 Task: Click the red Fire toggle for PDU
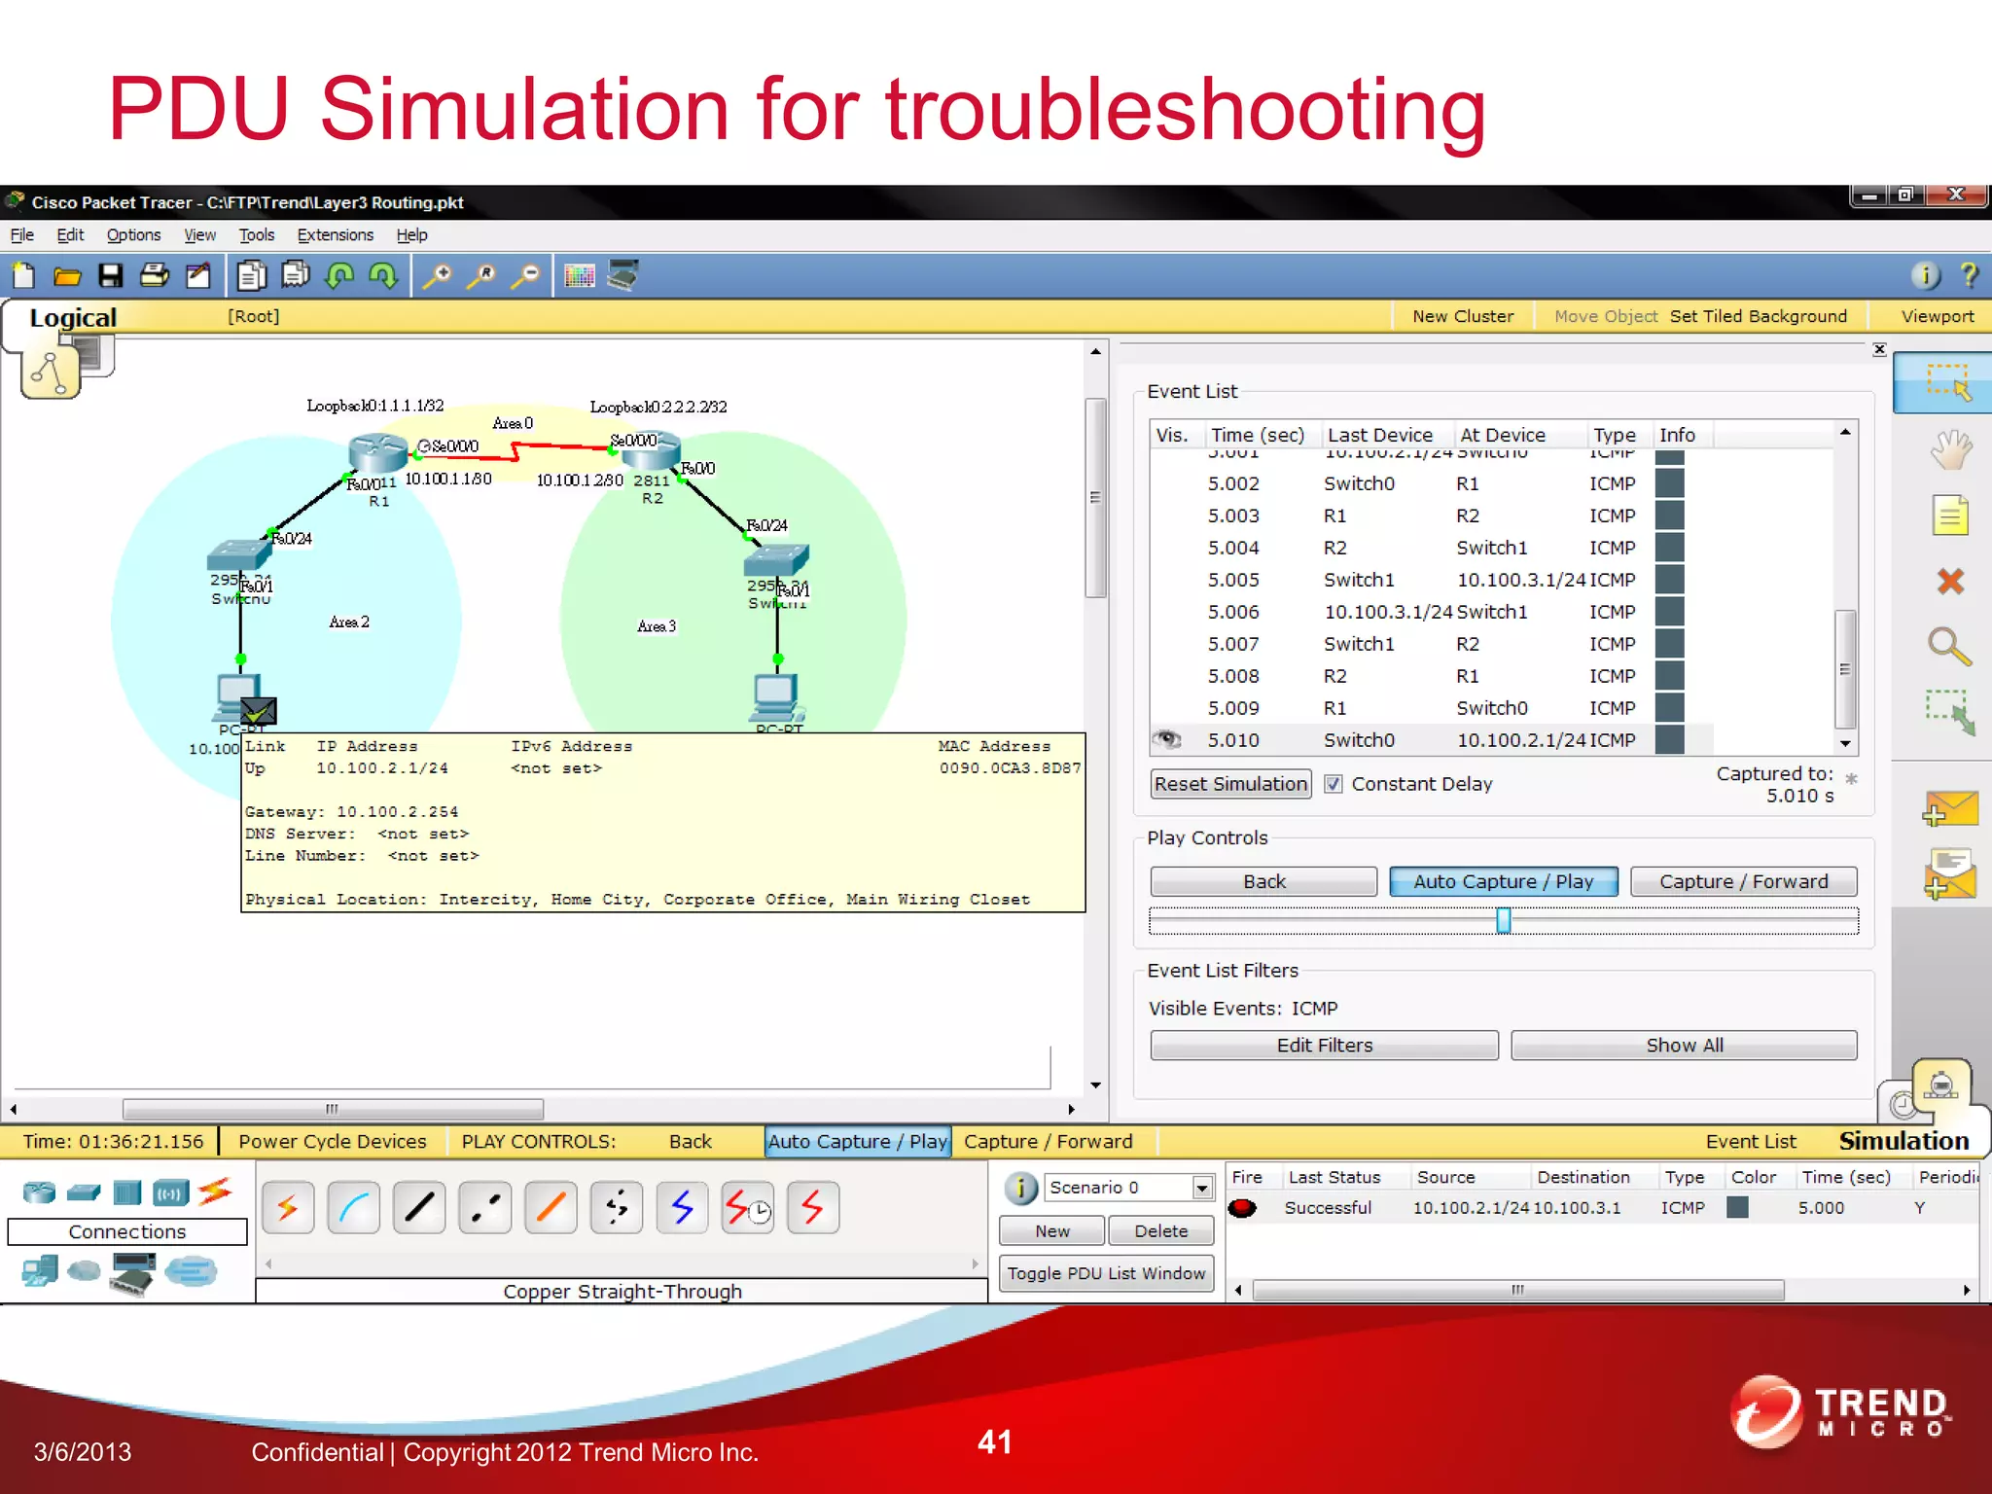pyautogui.click(x=1242, y=1208)
